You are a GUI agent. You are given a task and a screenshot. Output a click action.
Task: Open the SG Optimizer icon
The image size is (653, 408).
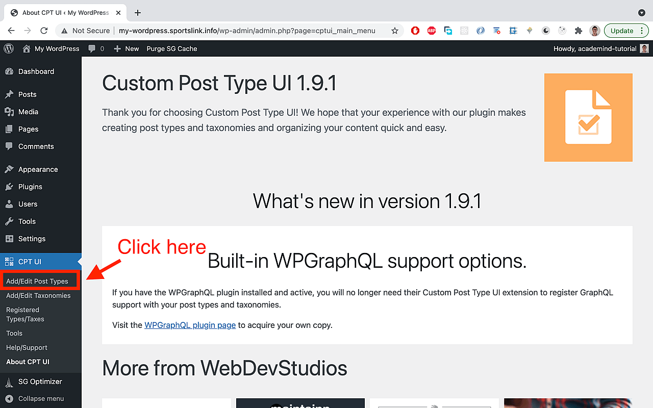click(10, 381)
